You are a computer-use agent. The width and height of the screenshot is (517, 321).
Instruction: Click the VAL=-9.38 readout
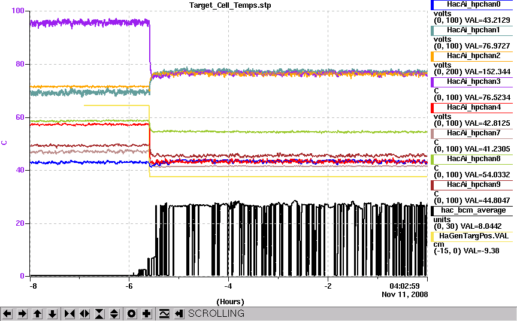(x=482, y=251)
